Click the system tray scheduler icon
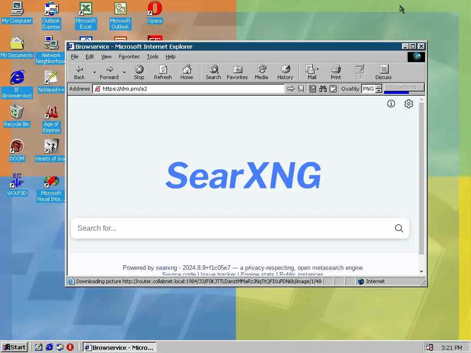 tap(429, 347)
